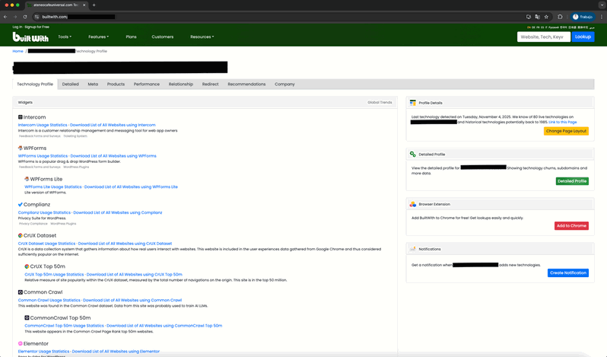Open Download List of All Websites using WPForms
Viewport: 607px width, 357px height.
(113, 156)
